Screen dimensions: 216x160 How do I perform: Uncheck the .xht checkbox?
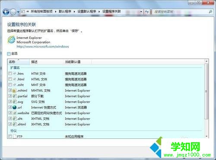[10, 118]
